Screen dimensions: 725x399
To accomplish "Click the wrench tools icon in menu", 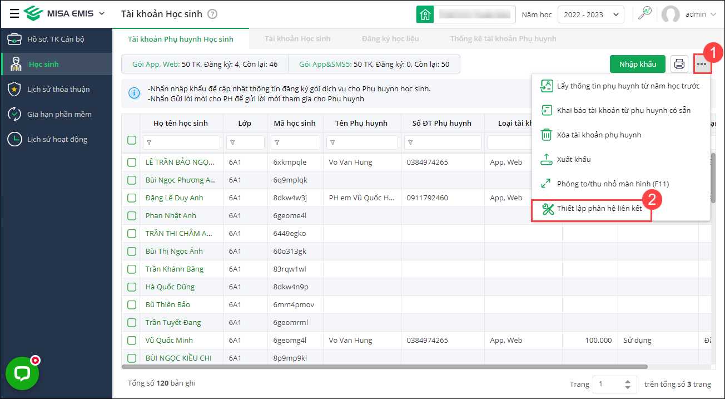I will coord(548,209).
